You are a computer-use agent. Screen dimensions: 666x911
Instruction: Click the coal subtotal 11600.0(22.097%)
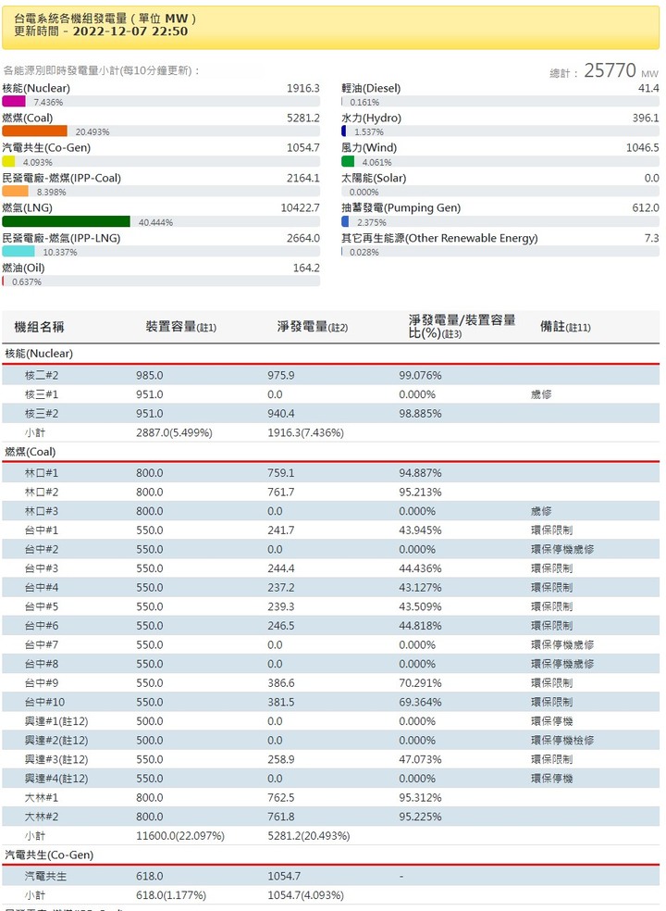(180, 837)
